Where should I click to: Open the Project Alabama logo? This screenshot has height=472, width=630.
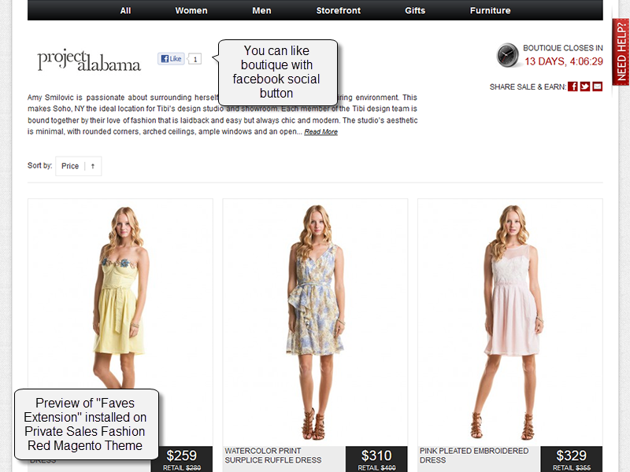pos(89,61)
